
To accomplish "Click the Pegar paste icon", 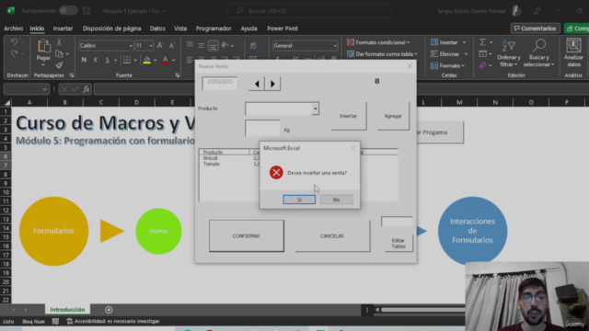I will (x=43, y=46).
